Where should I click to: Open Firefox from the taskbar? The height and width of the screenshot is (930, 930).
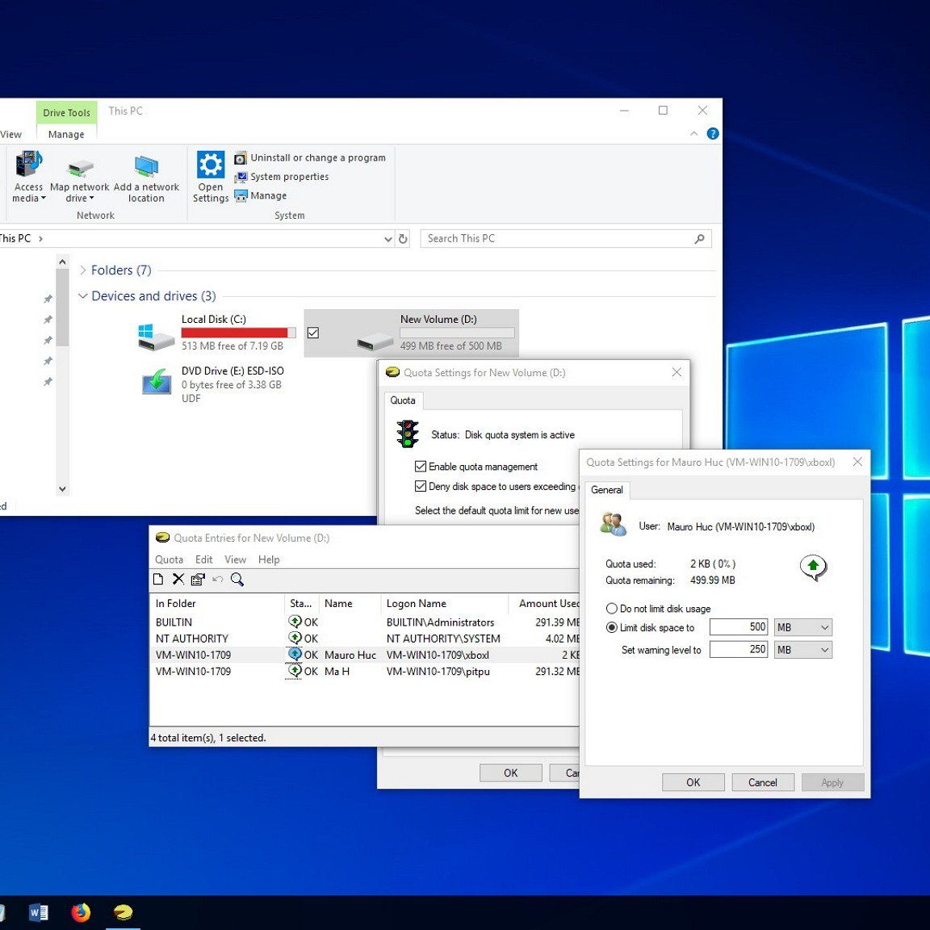(81, 912)
